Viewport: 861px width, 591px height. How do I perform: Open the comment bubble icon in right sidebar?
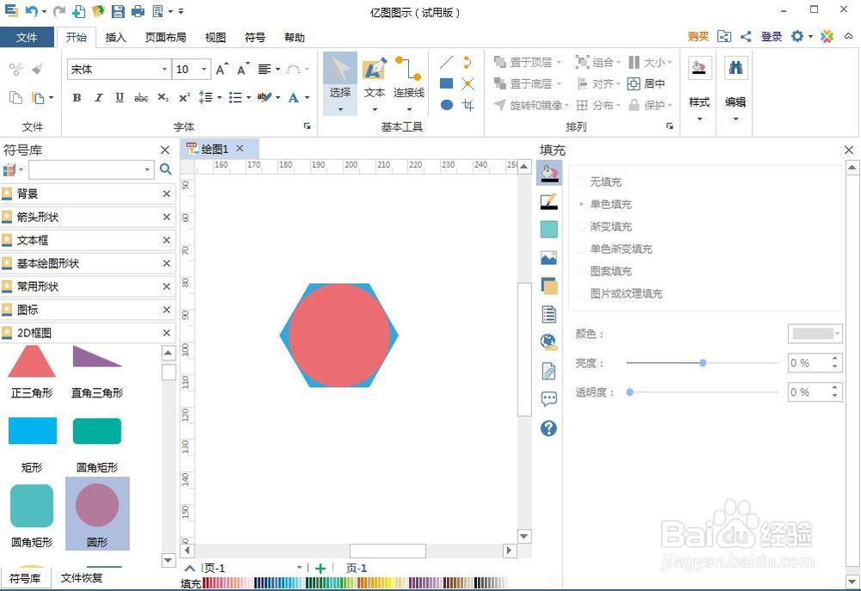548,397
